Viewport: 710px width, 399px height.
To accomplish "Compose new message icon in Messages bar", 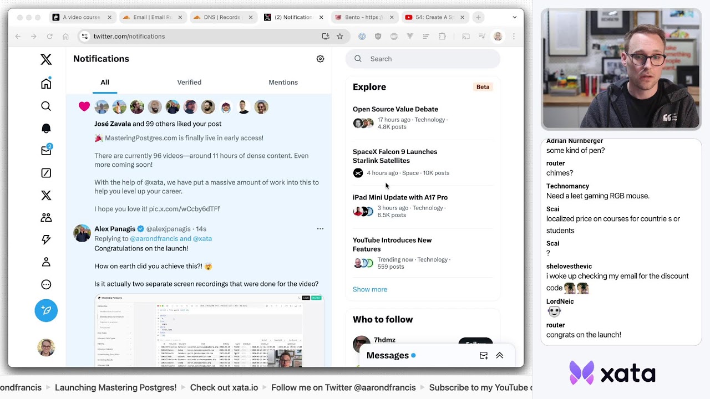I will pyautogui.click(x=484, y=356).
